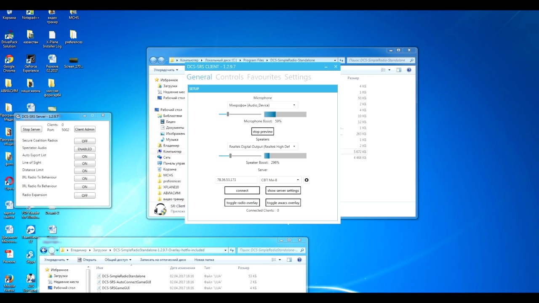Click the connect button
The height and width of the screenshot is (303, 539).
pyautogui.click(x=242, y=191)
